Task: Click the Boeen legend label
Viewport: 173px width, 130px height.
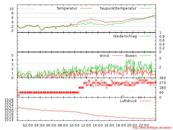Action: tap(131, 56)
